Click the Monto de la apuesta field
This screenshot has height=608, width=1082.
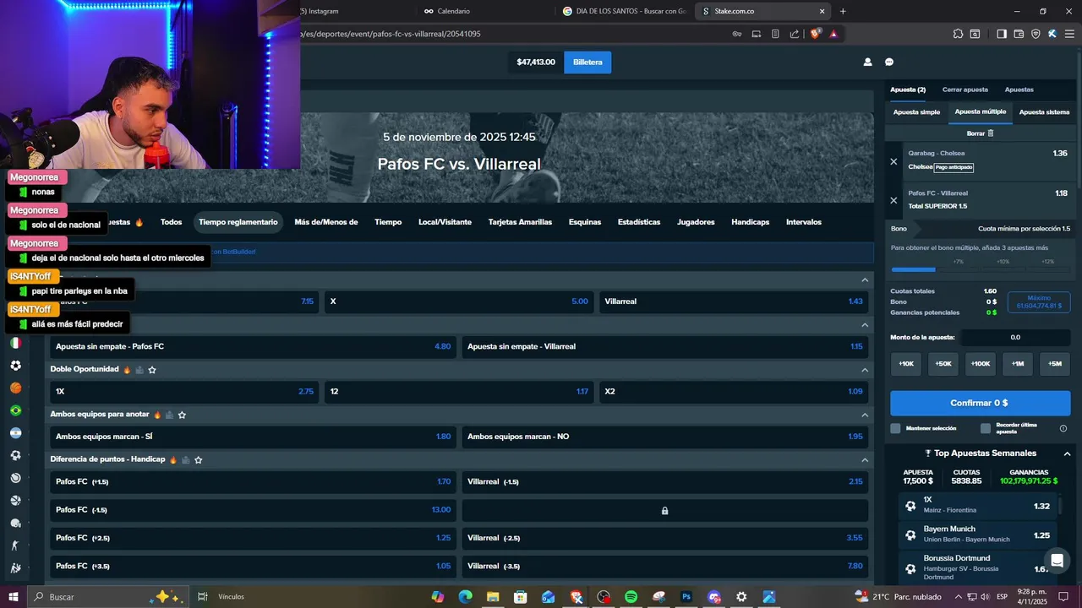pos(1015,337)
